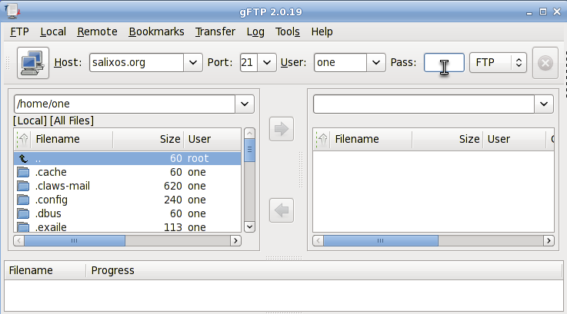Select the '..' parent directory row
The width and height of the screenshot is (567, 314).
click(x=128, y=158)
